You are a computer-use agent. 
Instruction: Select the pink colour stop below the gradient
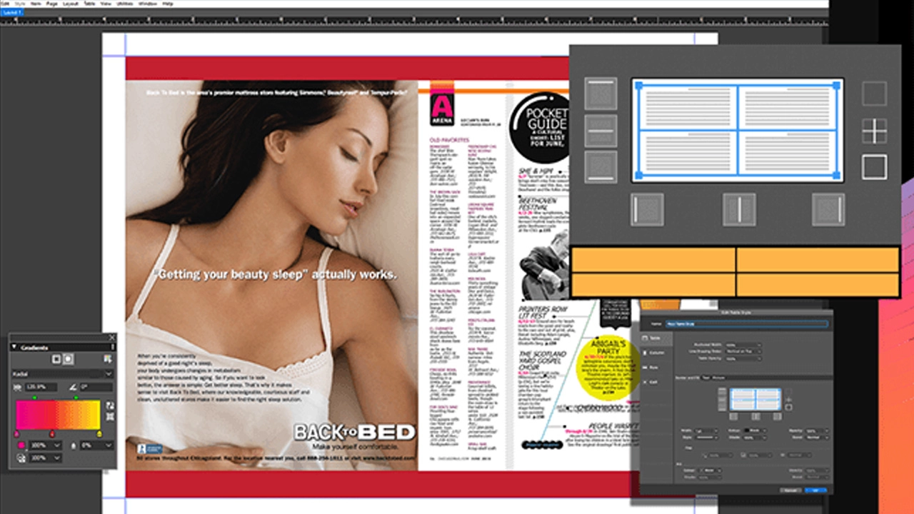[x=16, y=434]
